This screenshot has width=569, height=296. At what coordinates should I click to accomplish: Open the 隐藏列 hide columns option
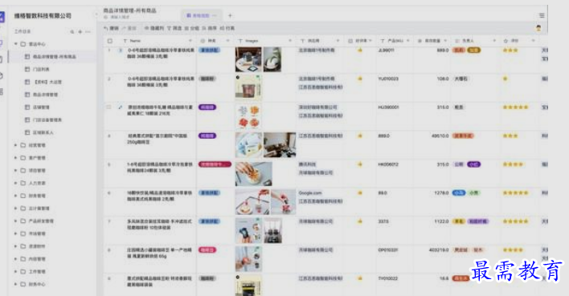pos(154,28)
